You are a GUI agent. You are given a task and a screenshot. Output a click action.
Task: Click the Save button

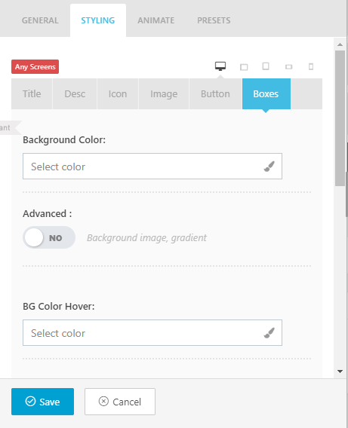pos(42,402)
